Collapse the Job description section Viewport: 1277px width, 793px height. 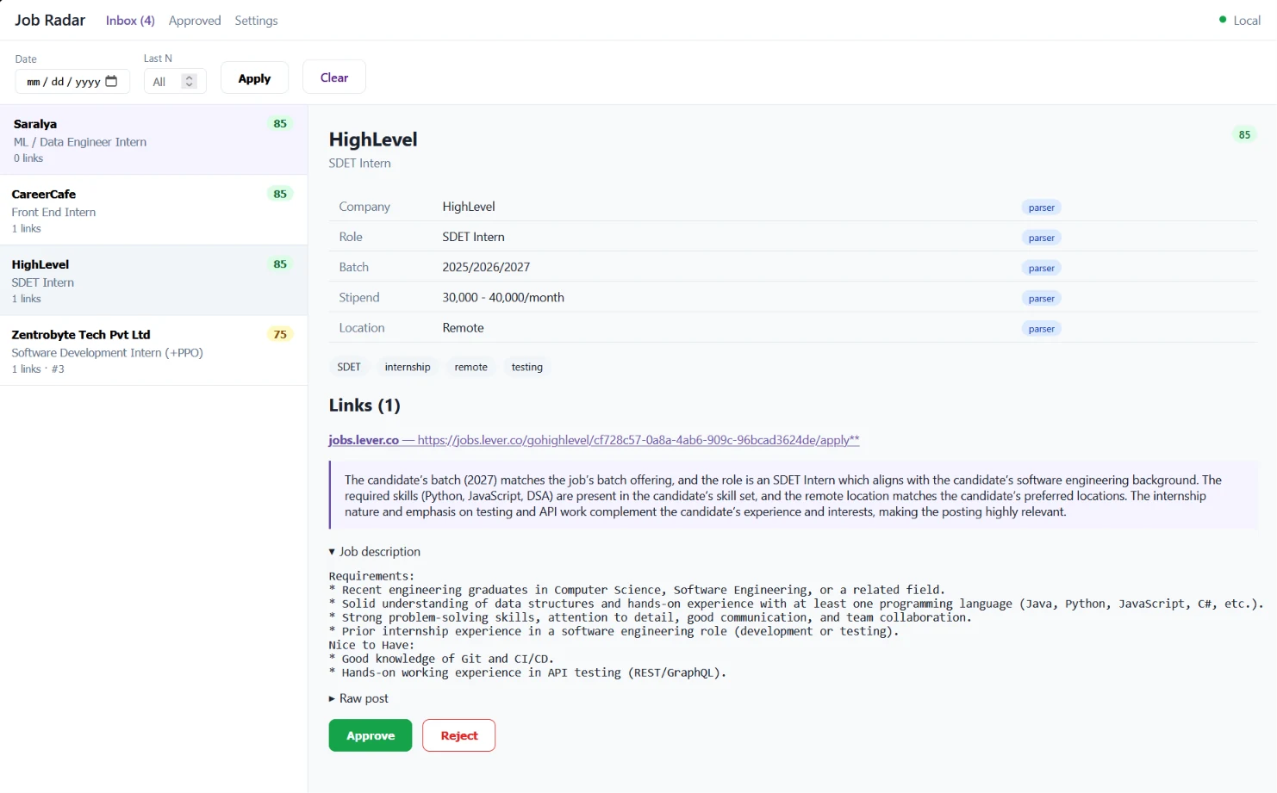(x=375, y=551)
